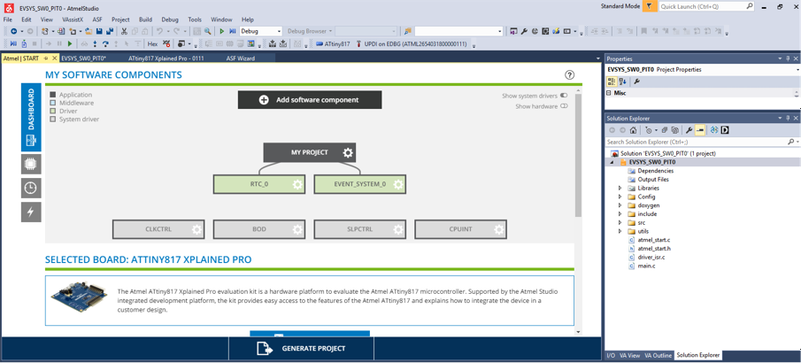
Task: Open CLKCTRL gear settings
Action: 196,229
